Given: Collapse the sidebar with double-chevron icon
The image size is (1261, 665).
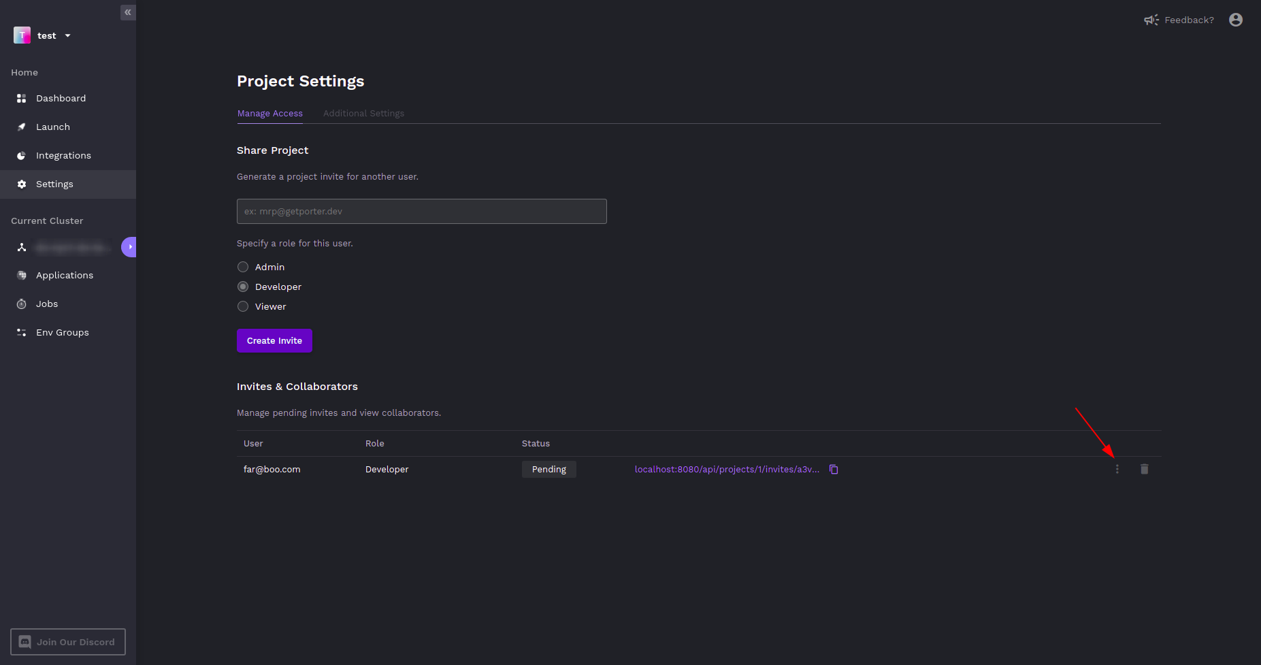Looking at the screenshot, I should [128, 12].
